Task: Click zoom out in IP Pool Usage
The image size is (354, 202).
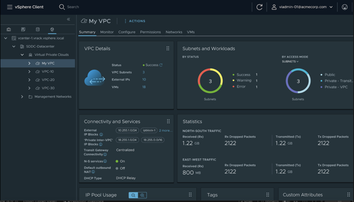Action: point(134,195)
